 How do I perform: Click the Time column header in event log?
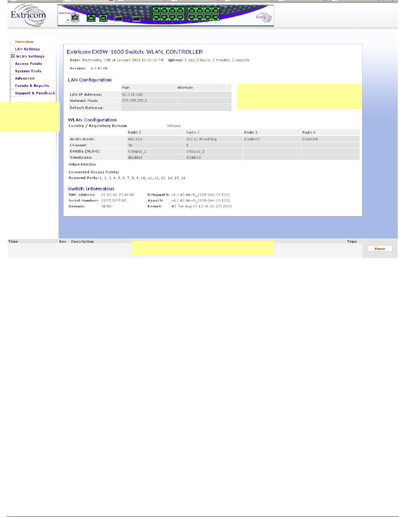13,241
